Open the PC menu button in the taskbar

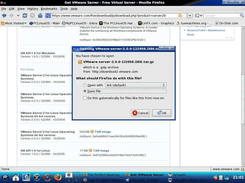(x=5, y=177)
